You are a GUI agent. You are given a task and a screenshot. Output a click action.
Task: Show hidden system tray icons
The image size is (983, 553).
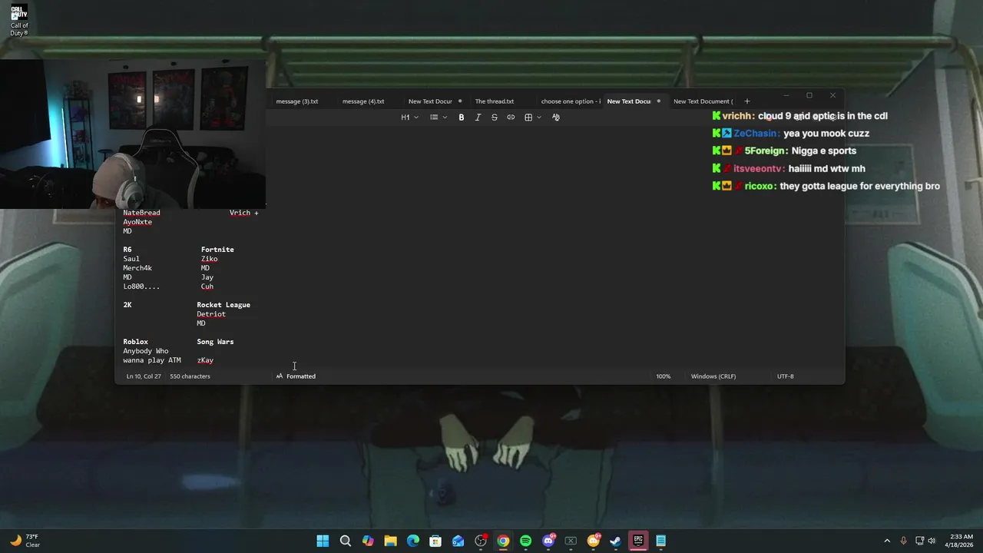(x=887, y=541)
